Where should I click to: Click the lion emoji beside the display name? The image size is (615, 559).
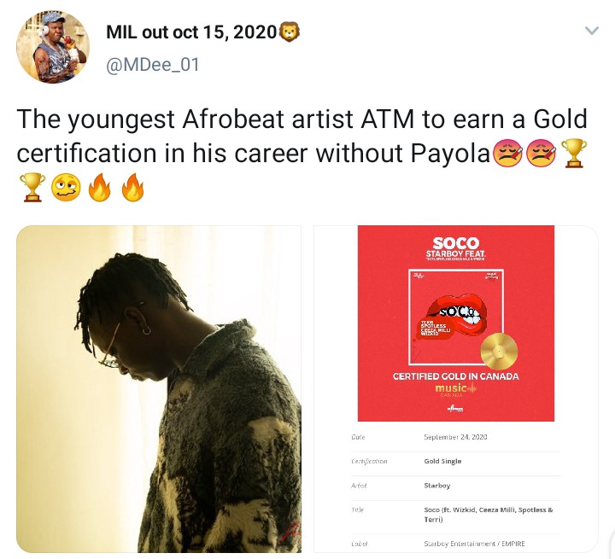pyautogui.click(x=289, y=32)
